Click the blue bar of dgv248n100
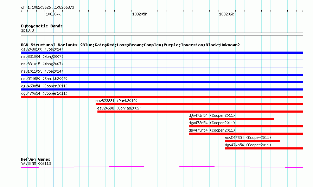 (x=162, y=53)
